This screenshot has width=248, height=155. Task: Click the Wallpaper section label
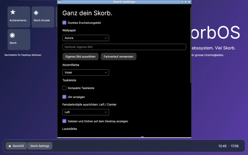pyautogui.click(x=69, y=30)
